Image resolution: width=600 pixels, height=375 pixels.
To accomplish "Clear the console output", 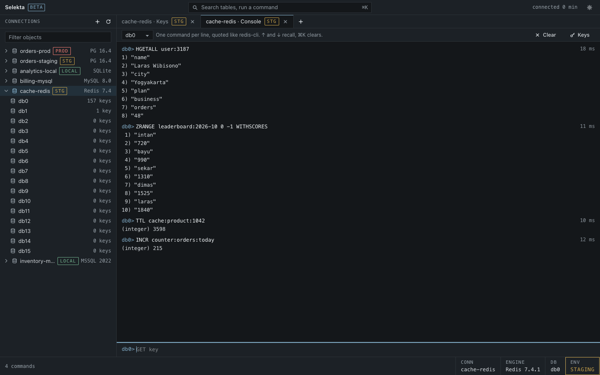I will point(546,35).
